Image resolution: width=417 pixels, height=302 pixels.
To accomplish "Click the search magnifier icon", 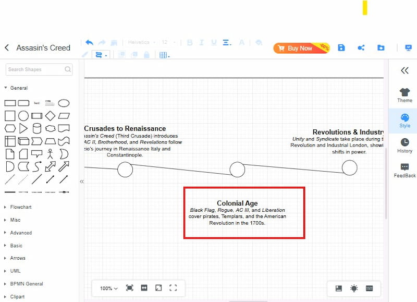I will pos(68,69).
